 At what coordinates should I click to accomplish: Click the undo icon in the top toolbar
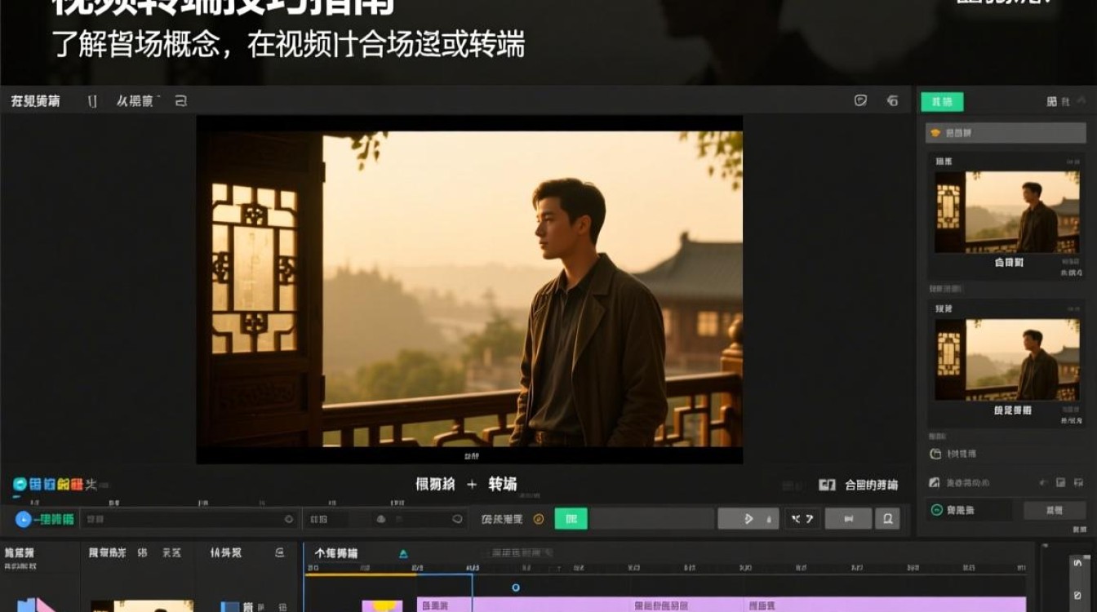tap(181, 100)
